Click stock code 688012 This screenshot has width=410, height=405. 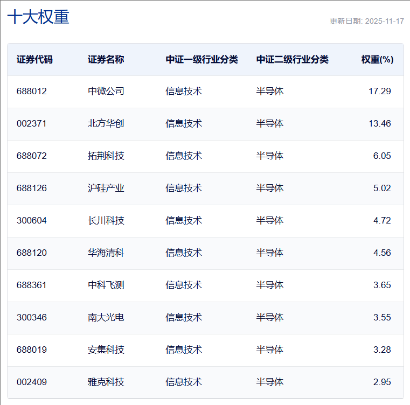32,91
